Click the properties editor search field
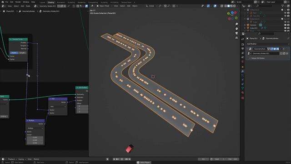Viewport: 291px width, 164px height. coord(266,34)
